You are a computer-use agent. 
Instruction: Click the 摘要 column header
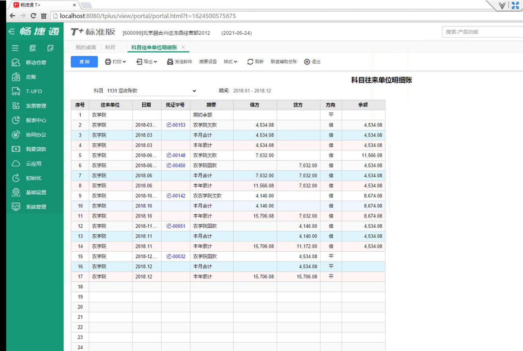211,105
